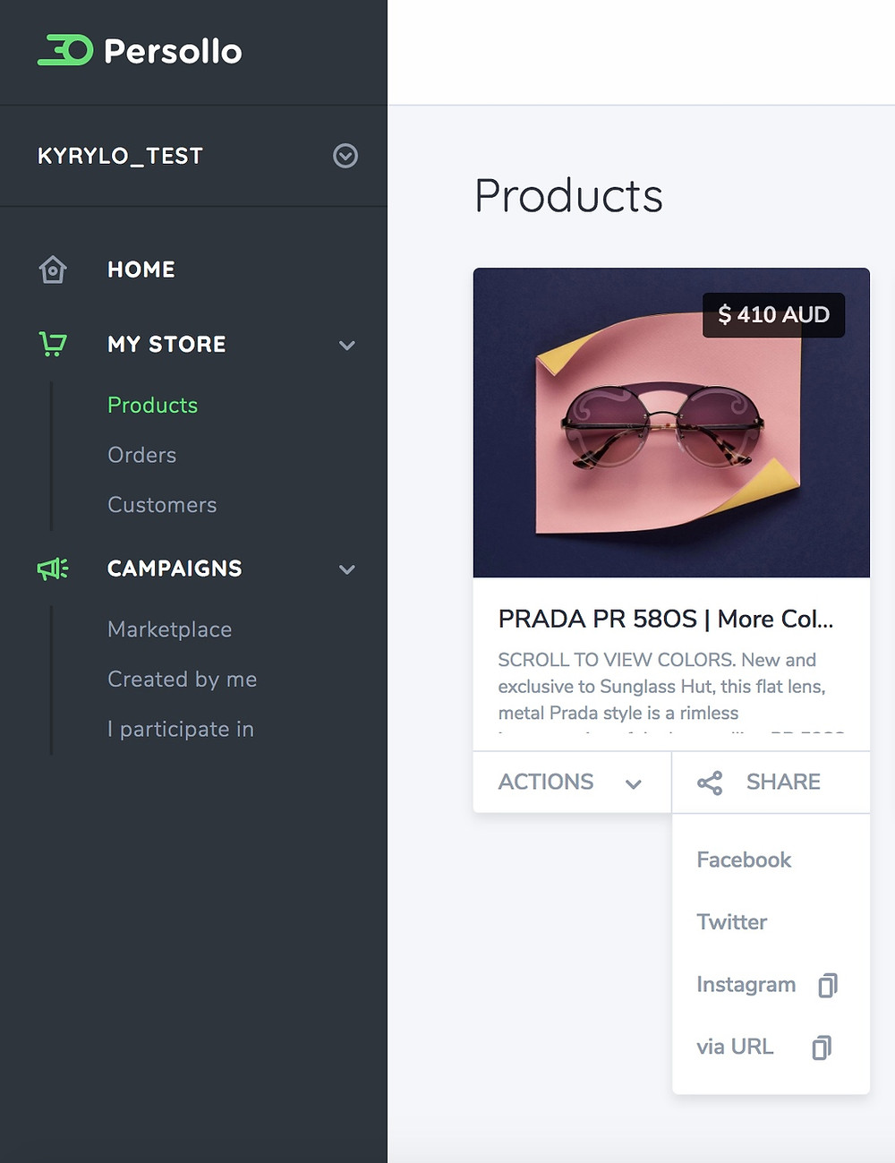Screen dimensions: 895x1163
Task: Click the Persollo brand name text
Action: coord(173,51)
